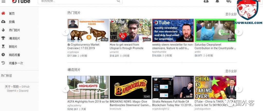This screenshot has height=111, width=263.
Task: Open channel anttn
Action: [198, 52]
